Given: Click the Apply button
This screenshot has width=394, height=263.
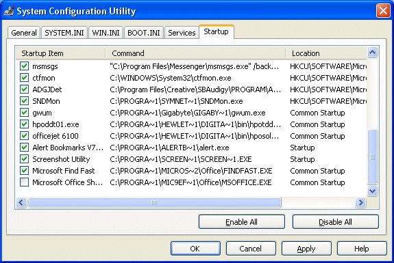Looking at the screenshot, I should (306, 249).
